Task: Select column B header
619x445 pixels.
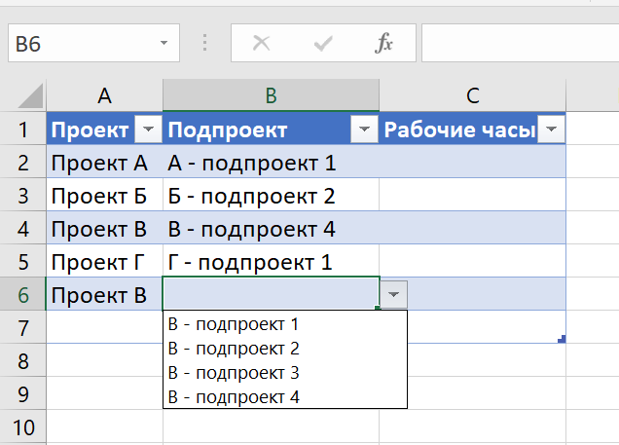Action: click(x=271, y=95)
